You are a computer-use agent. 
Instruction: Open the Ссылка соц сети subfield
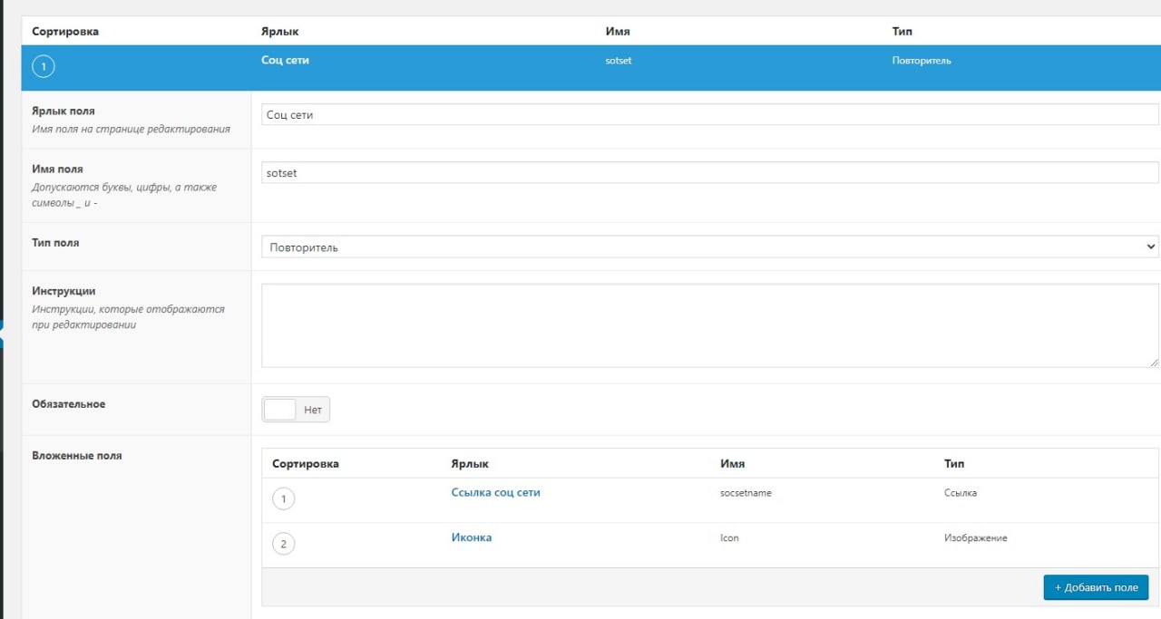[x=495, y=492]
